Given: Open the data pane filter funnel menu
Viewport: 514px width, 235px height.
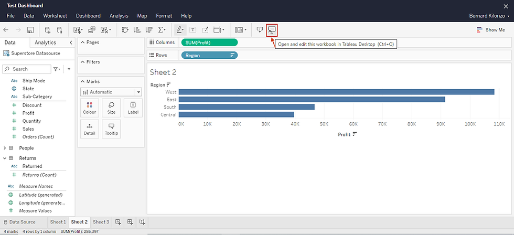Looking at the screenshot, I should pos(57,69).
